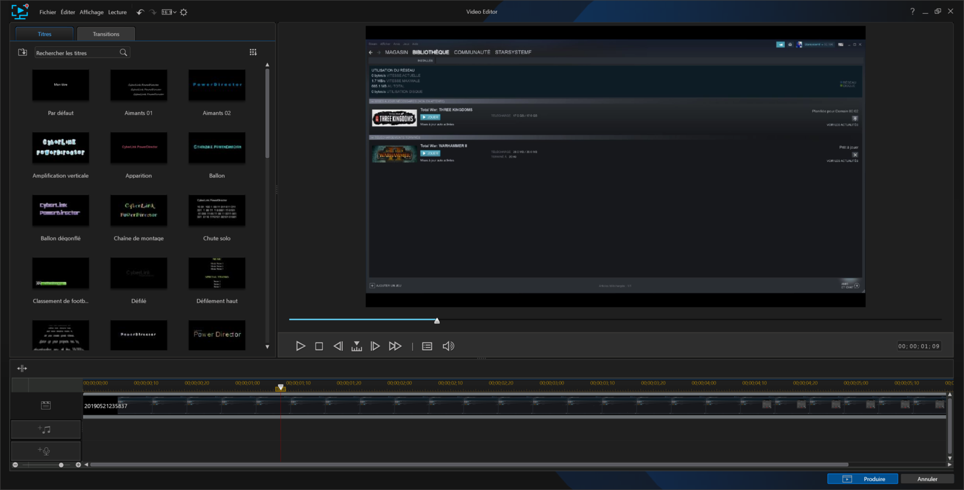The image size is (964, 490).
Task: Click the volume speaker icon
Action: 448,346
